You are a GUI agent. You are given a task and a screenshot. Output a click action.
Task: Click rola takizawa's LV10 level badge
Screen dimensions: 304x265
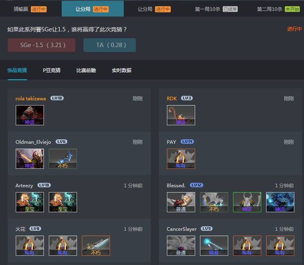click(57, 98)
